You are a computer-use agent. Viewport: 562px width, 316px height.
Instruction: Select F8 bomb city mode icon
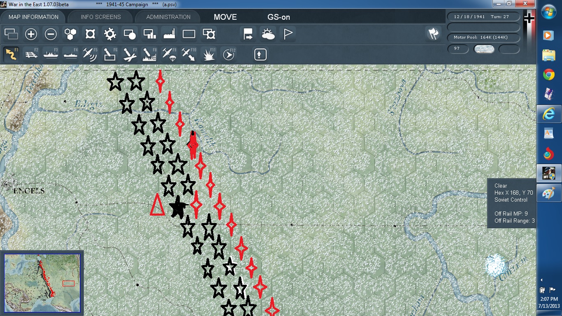click(149, 54)
